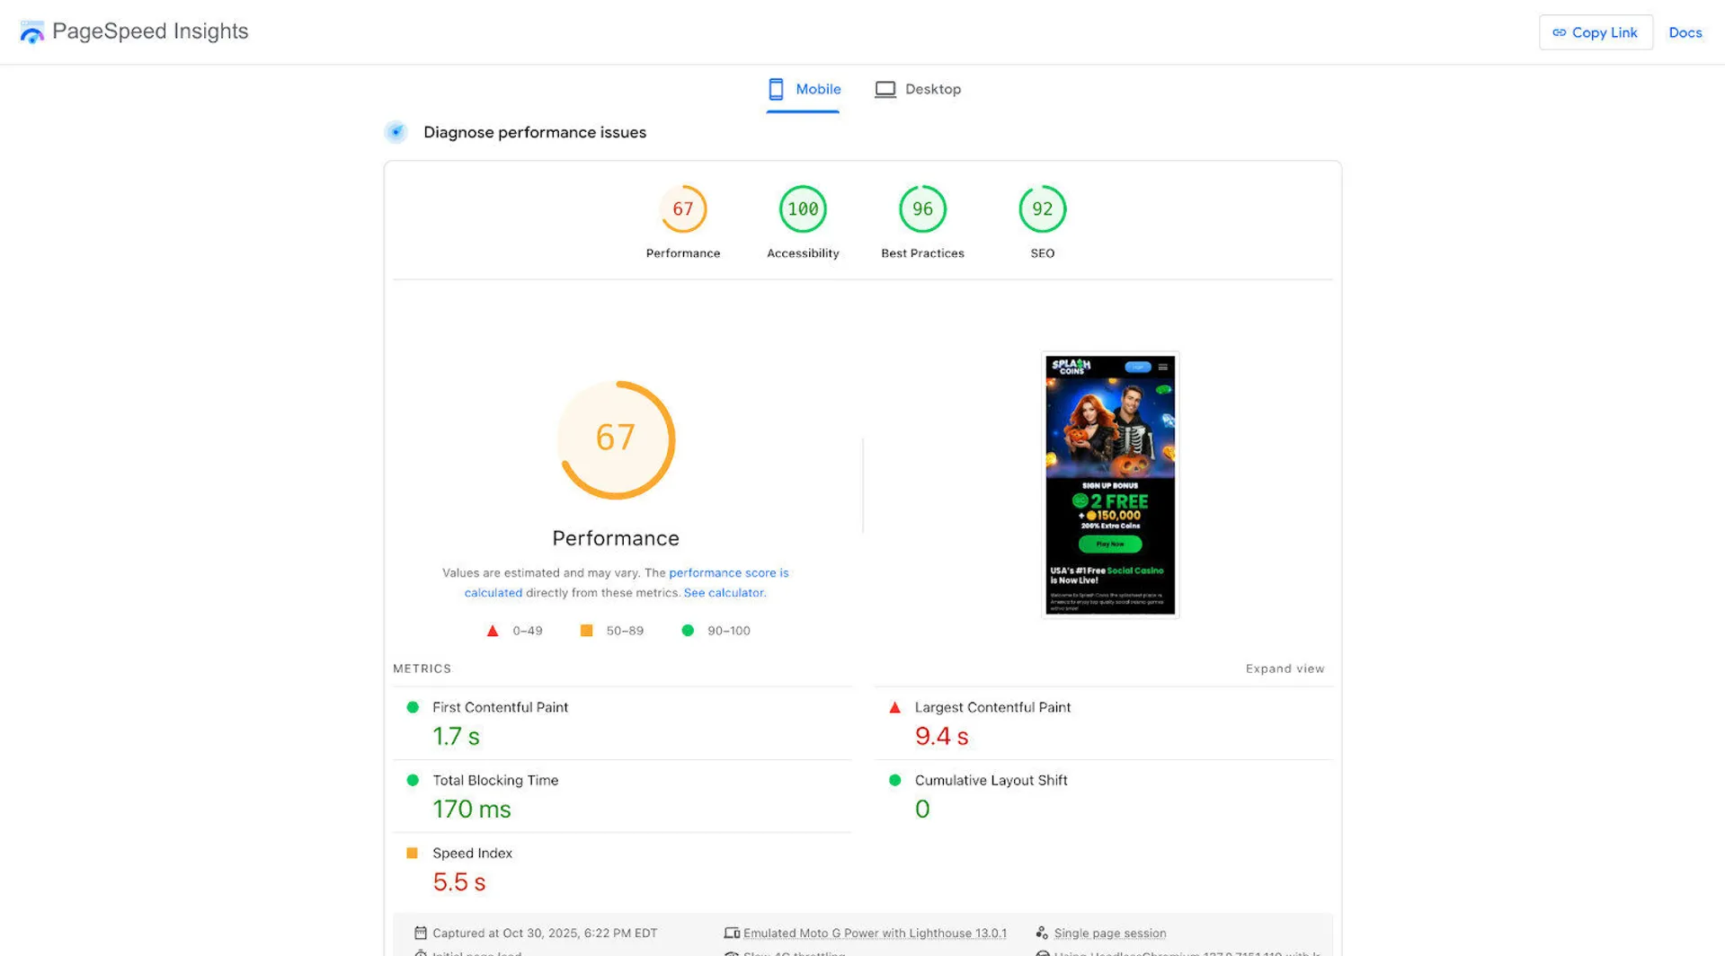This screenshot has width=1725, height=956.
Task: Open the Docs page
Action: [x=1685, y=32]
